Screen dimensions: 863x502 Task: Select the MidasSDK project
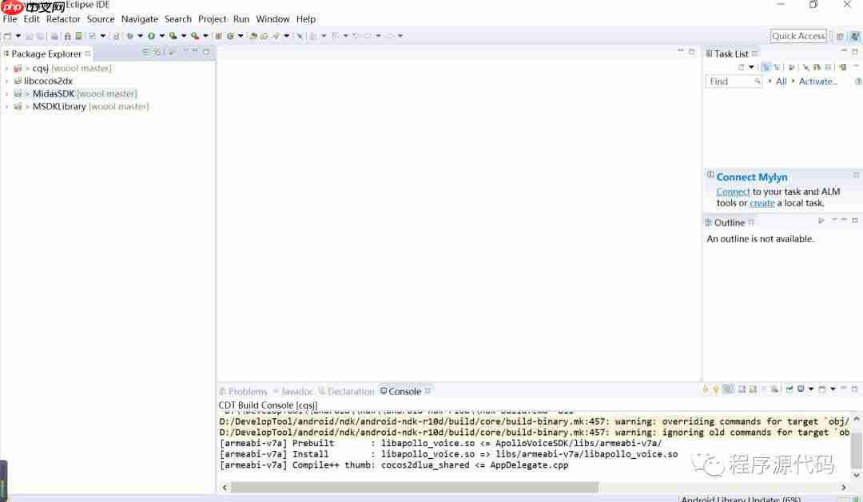[x=75, y=94]
